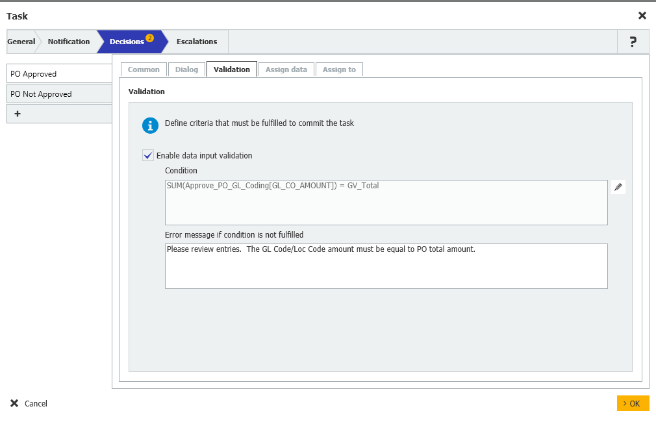The height and width of the screenshot is (424, 656).
Task: Confirm with the OK button
Action: (633, 403)
